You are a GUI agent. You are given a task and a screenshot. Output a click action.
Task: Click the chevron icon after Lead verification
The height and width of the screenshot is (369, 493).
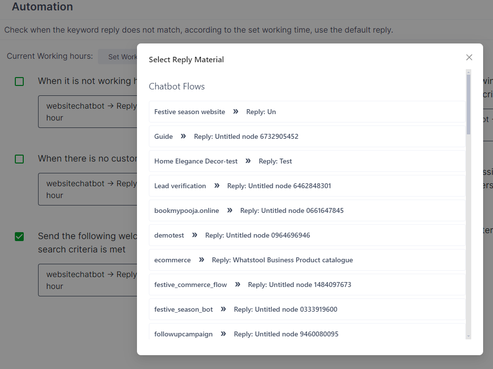pos(217,186)
